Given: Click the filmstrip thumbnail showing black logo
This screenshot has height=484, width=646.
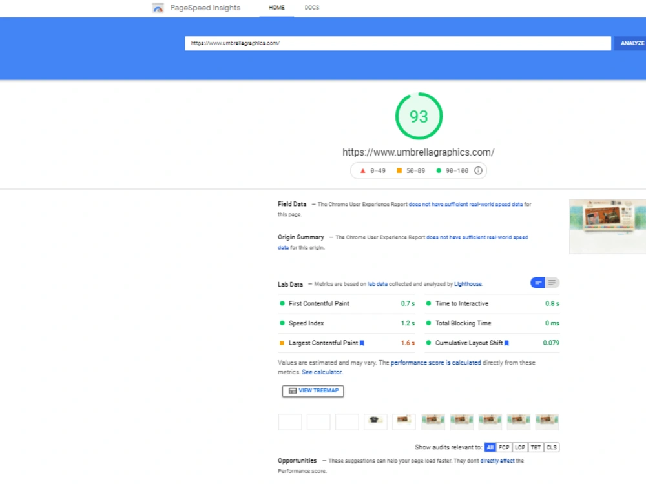Looking at the screenshot, I should (x=375, y=422).
